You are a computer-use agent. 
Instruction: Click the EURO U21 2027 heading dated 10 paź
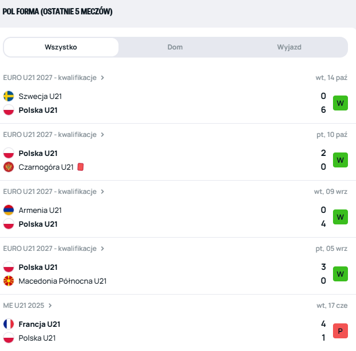[x=49, y=135]
